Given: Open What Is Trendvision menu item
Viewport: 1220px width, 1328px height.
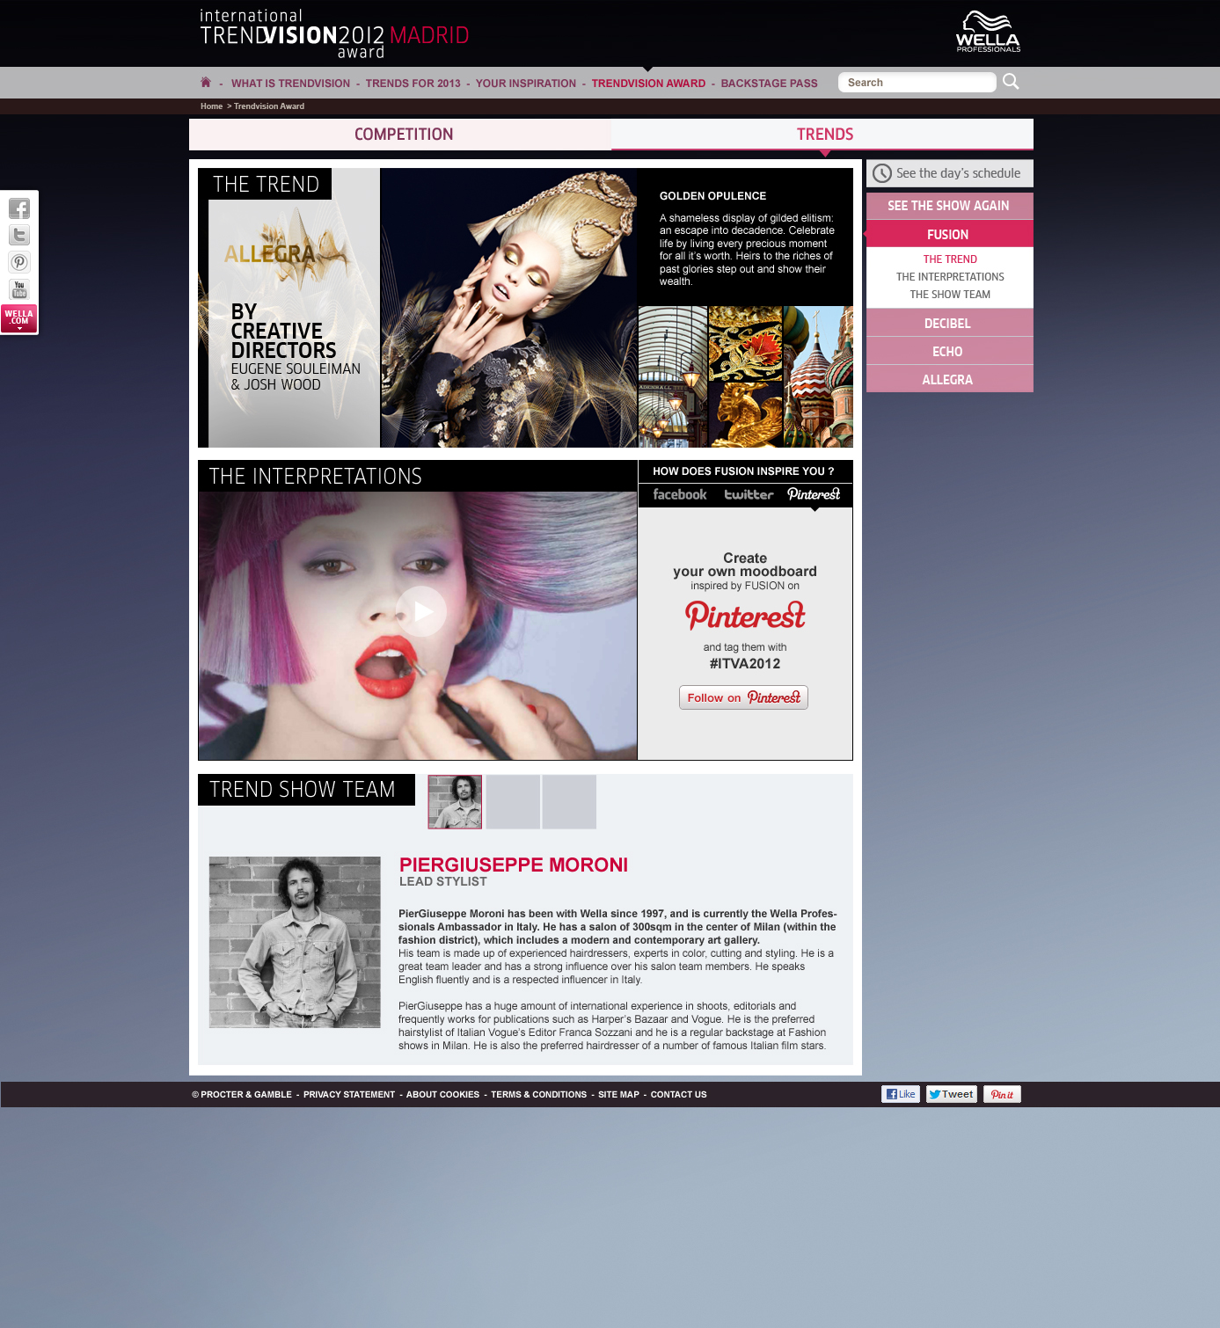Looking at the screenshot, I should tap(290, 84).
